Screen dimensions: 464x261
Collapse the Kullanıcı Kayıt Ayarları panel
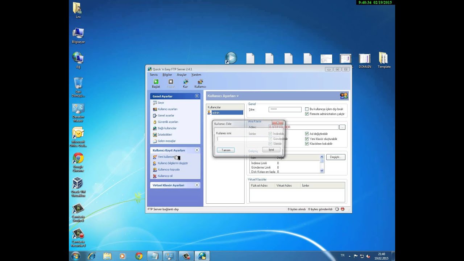coord(197,150)
